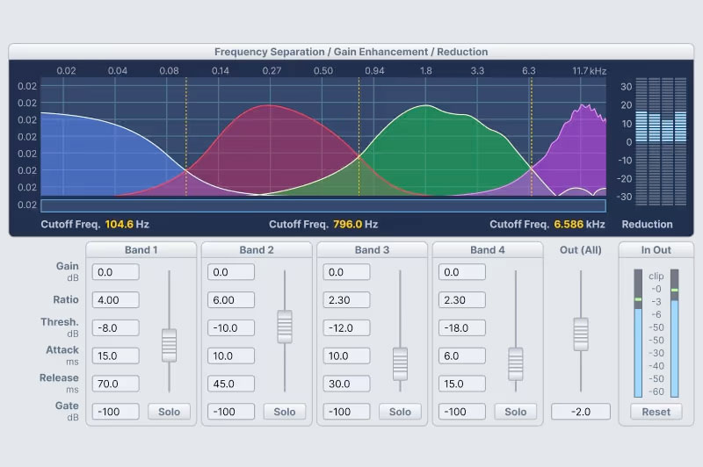Solo Band 4

[x=516, y=412]
